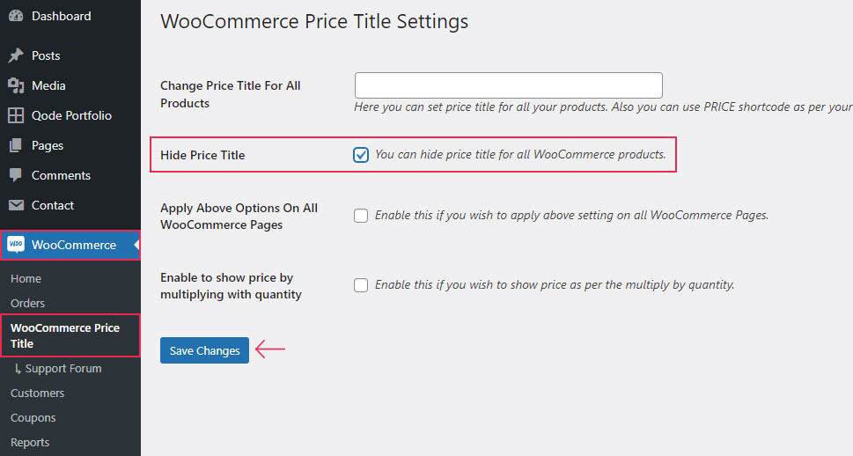Image resolution: width=853 pixels, height=456 pixels.
Task: Open the Orders submenu item
Action: (x=28, y=303)
